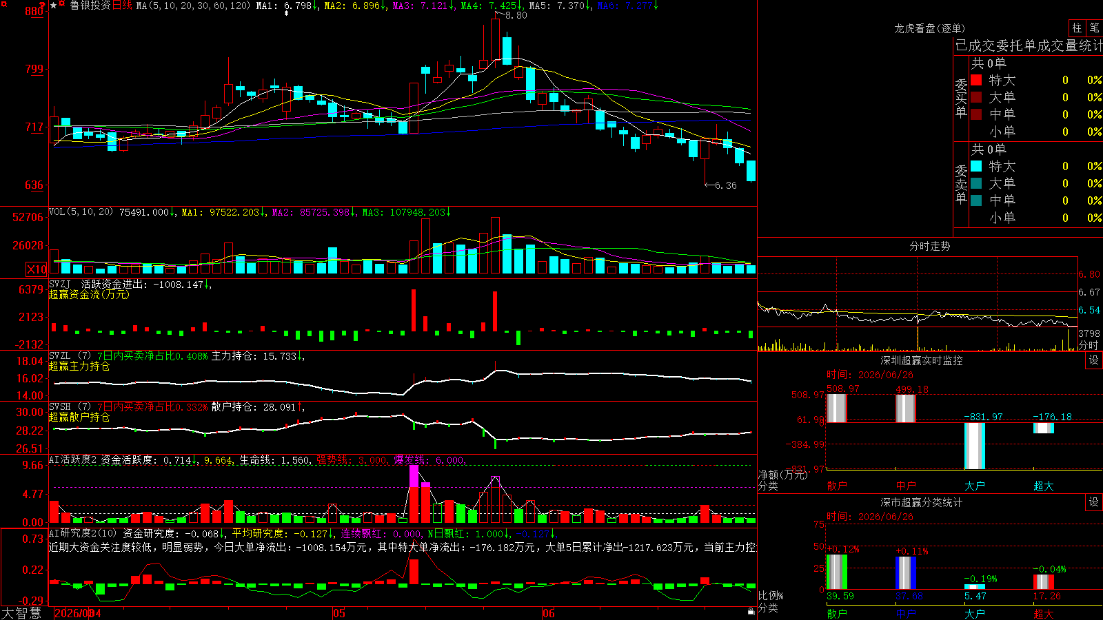Click the 中户 bar valued 499.18
This screenshot has height=620, width=1103.
click(905, 408)
